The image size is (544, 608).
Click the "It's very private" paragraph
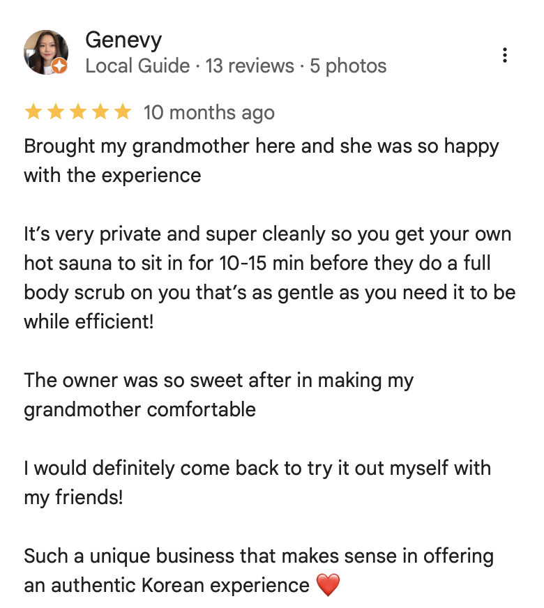pyautogui.click(x=269, y=278)
